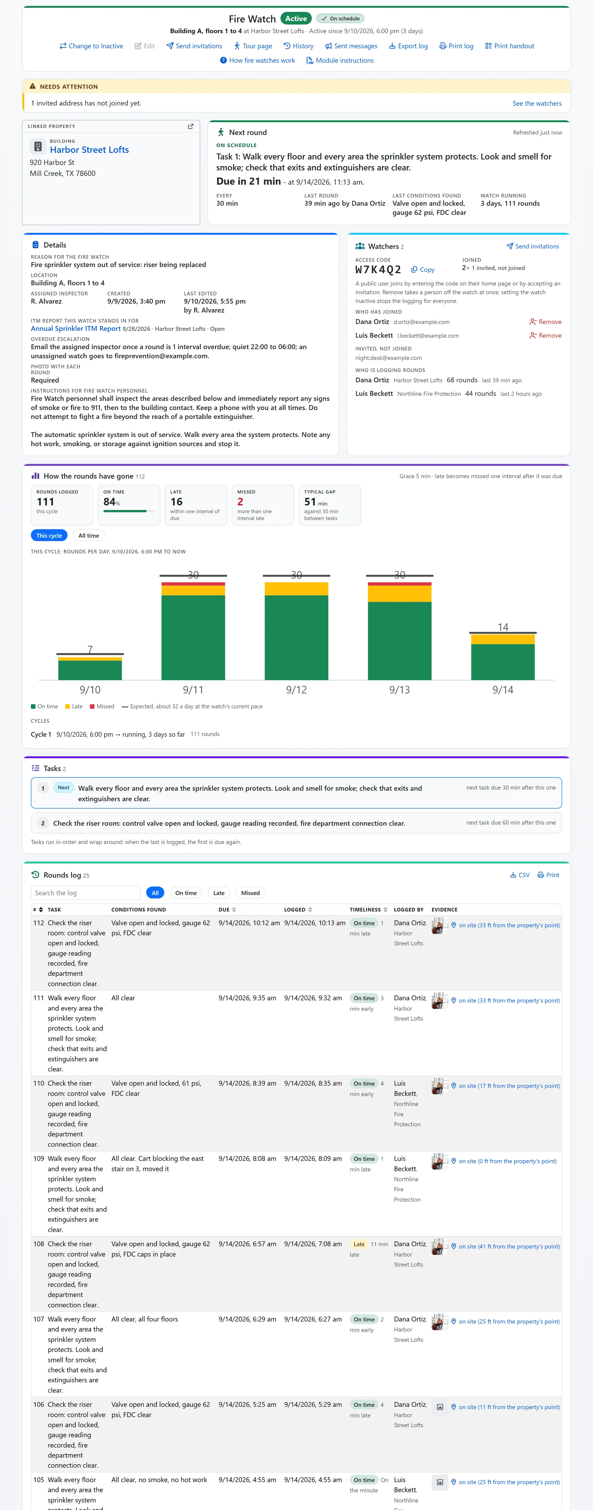Sort rounds log by the DUE column

coord(227,910)
